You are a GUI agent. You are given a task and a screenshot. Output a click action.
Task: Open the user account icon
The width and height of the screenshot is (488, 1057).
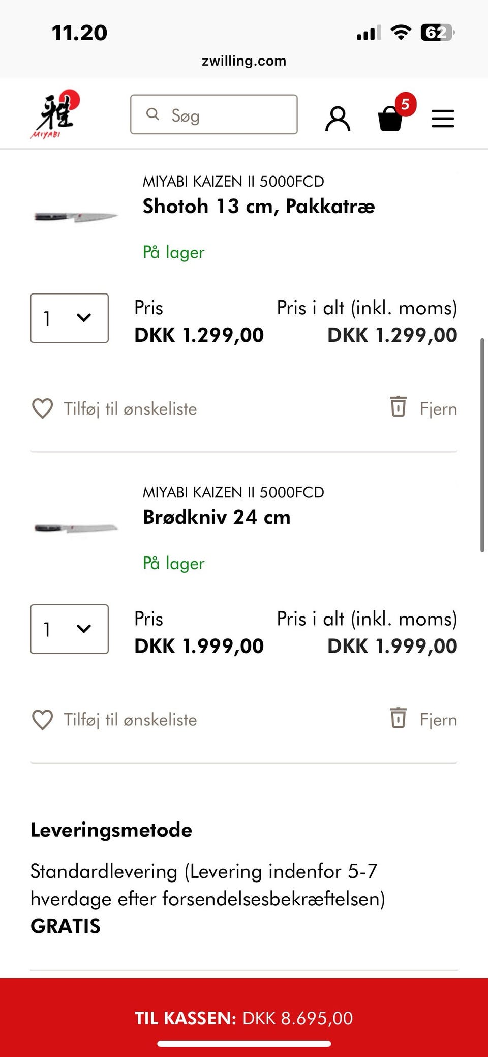[338, 119]
